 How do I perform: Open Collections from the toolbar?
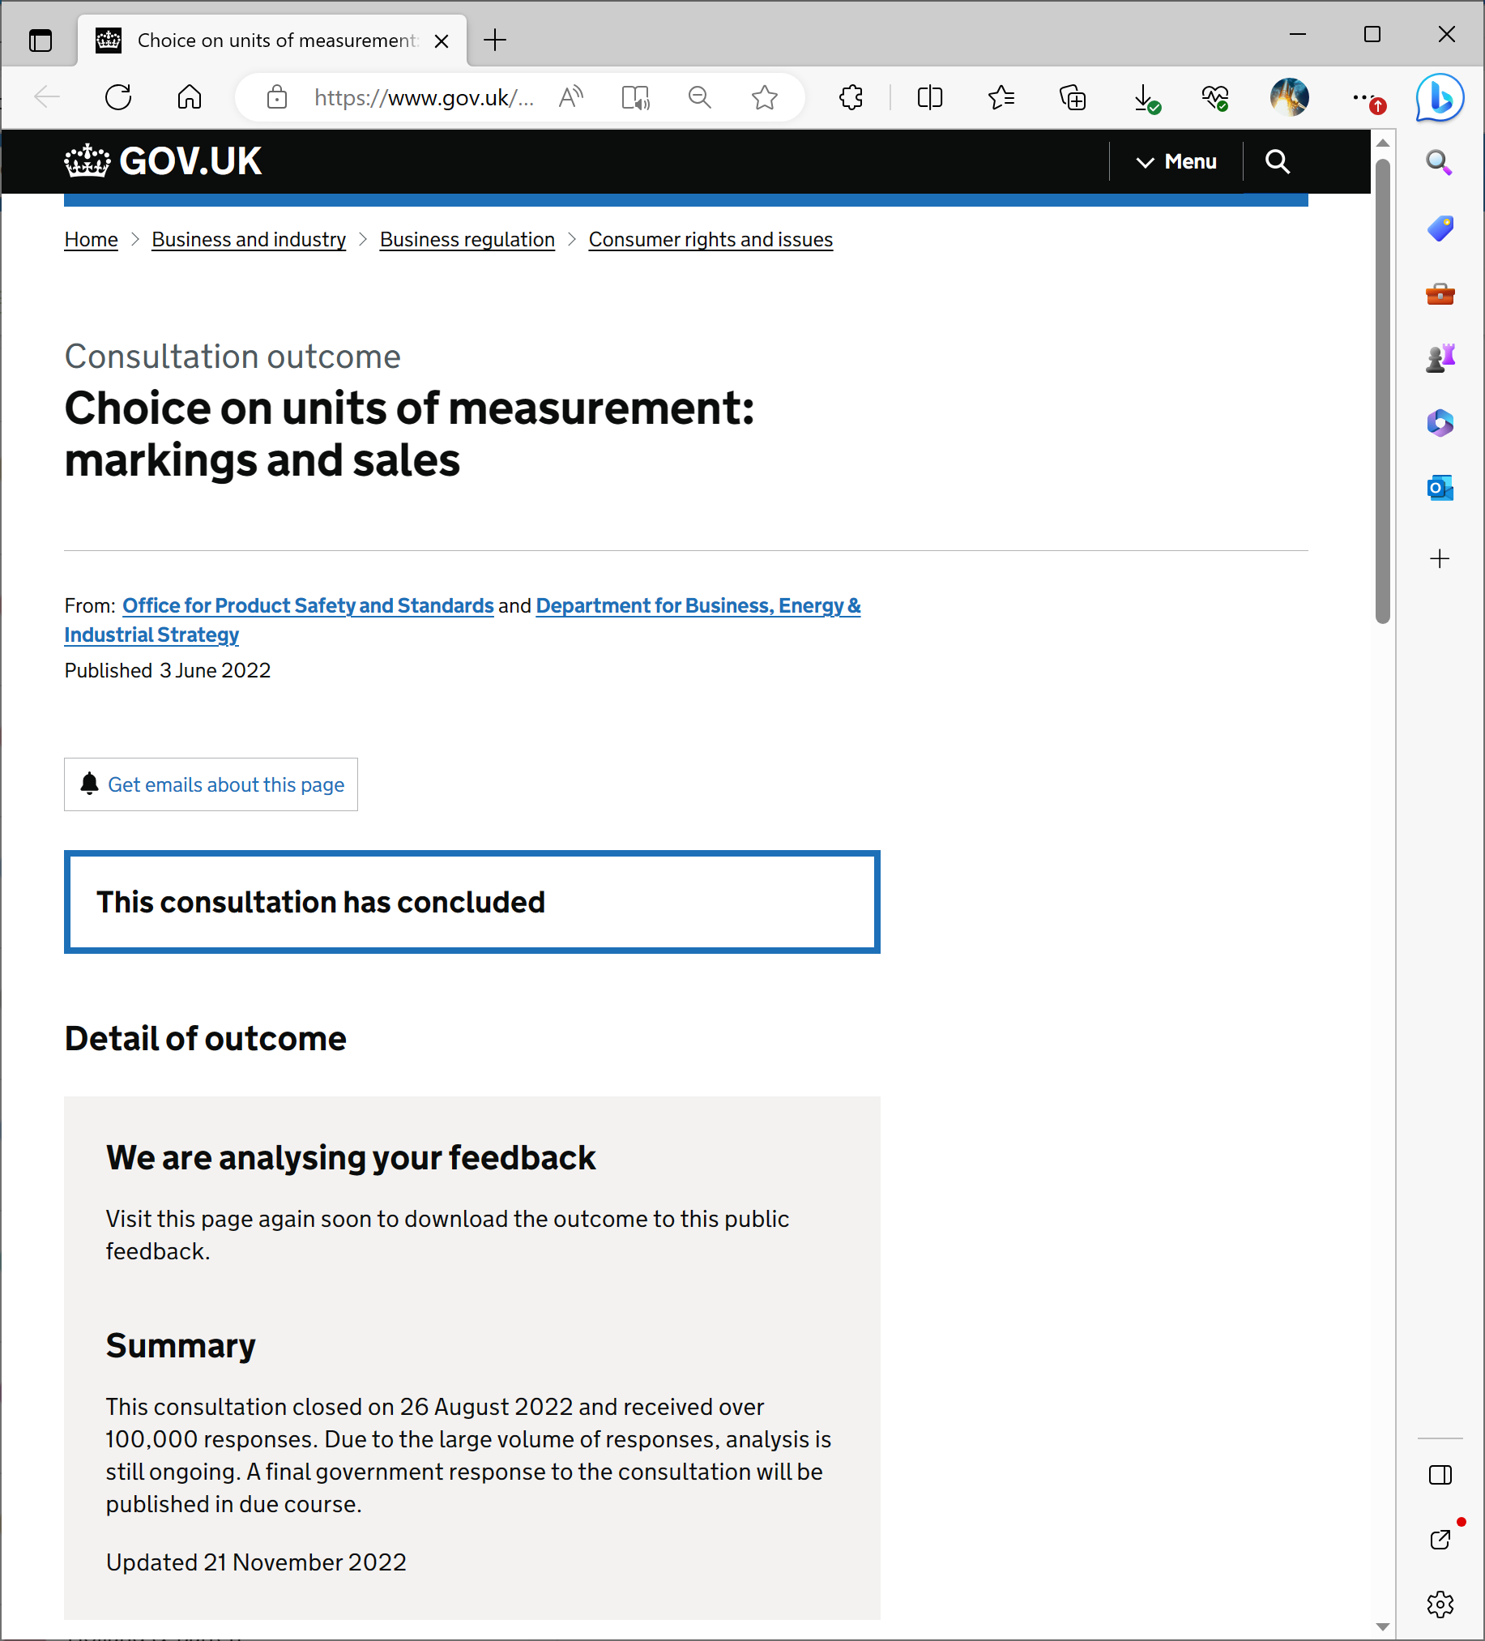point(1073,98)
